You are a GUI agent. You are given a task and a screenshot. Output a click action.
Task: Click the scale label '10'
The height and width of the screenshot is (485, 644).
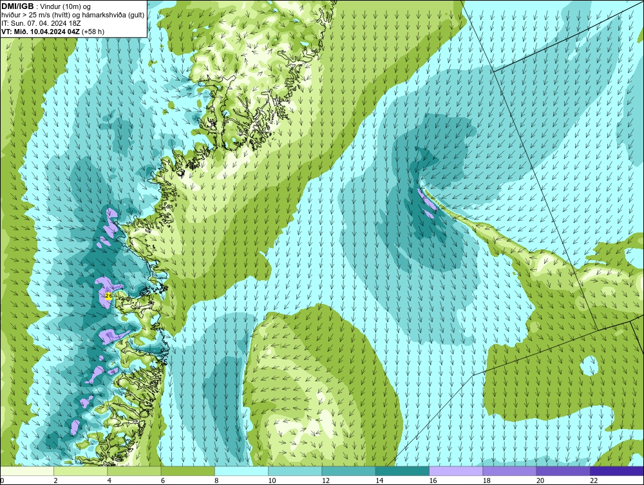(x=272, y=481)
